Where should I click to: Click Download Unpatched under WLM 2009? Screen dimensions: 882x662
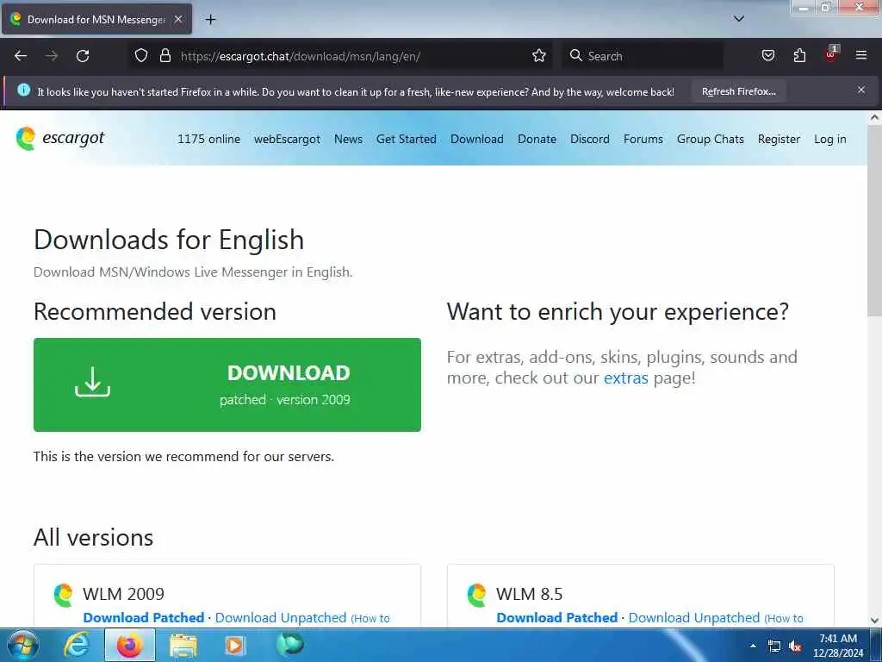(281, 617)
